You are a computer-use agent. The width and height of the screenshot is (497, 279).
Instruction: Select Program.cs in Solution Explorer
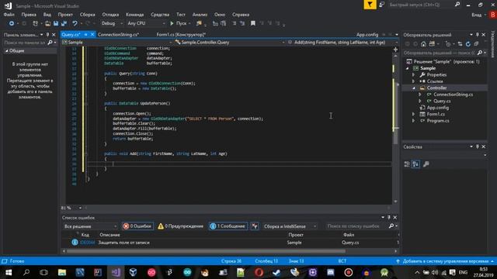438,121
